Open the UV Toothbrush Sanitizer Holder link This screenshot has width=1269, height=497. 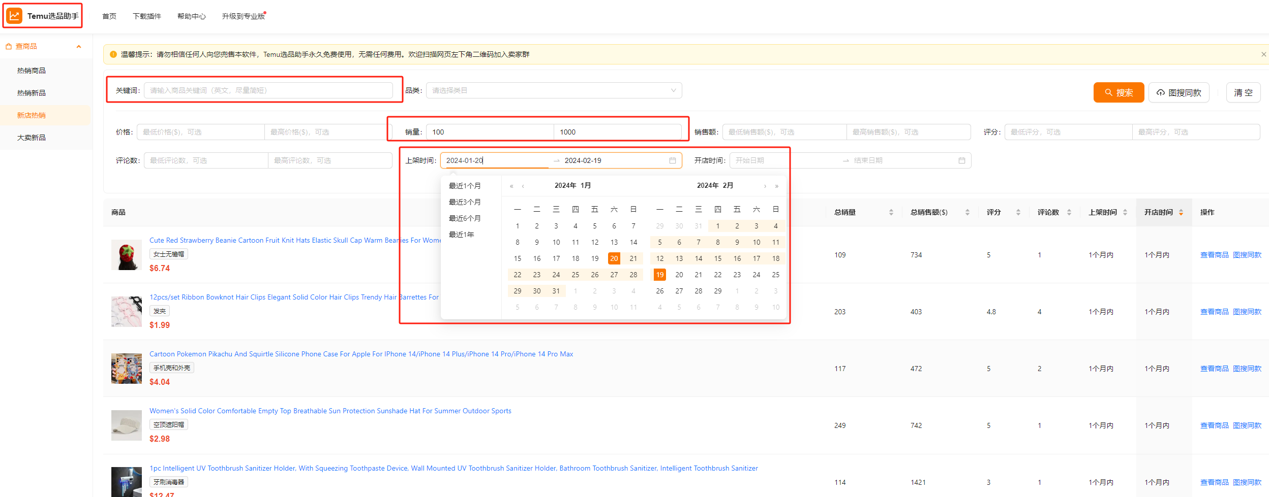click(x=454, y=468)
